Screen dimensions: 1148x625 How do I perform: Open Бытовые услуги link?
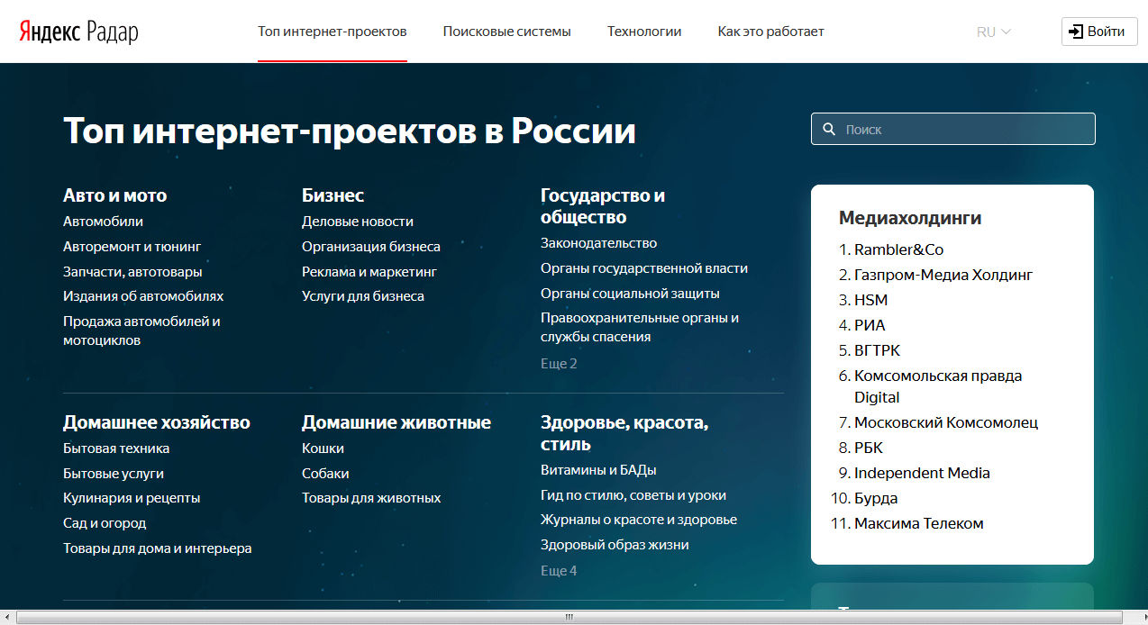(x=114, y=474)
